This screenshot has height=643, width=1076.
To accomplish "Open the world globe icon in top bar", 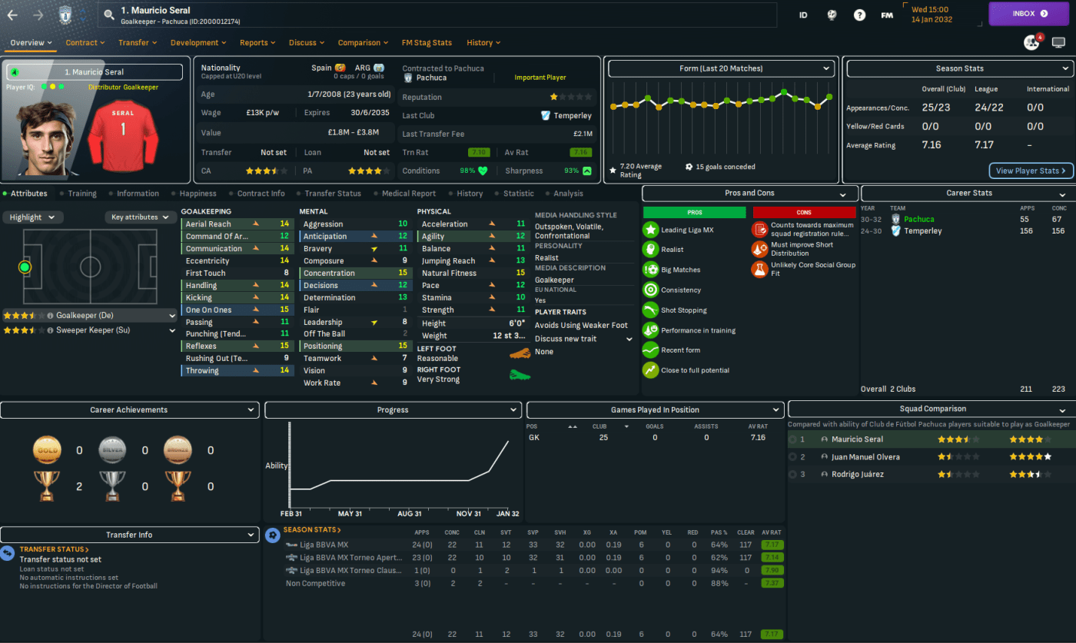I will click(x=832, y=15).
